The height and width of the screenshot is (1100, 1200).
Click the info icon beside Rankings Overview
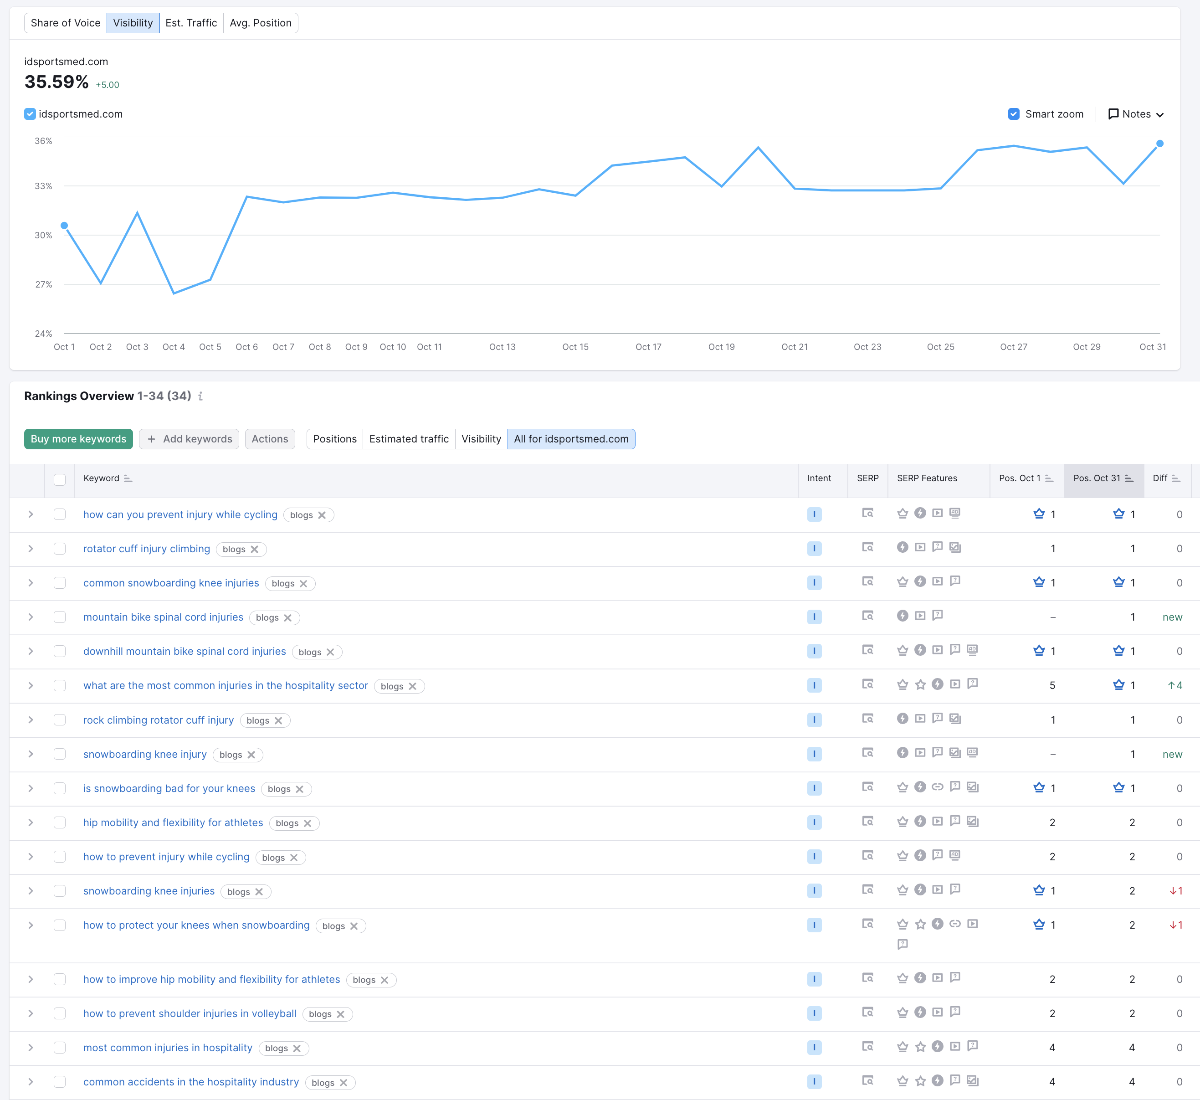coord(200,396)
